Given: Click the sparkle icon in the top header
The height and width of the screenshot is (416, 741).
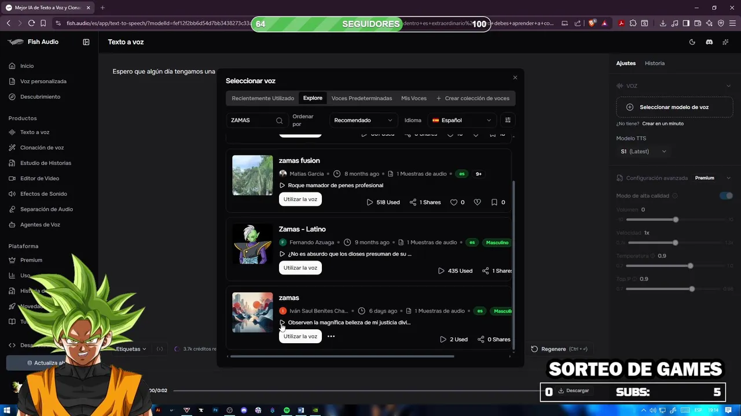Looking at the screenshot, I should [x=726, y=42].
